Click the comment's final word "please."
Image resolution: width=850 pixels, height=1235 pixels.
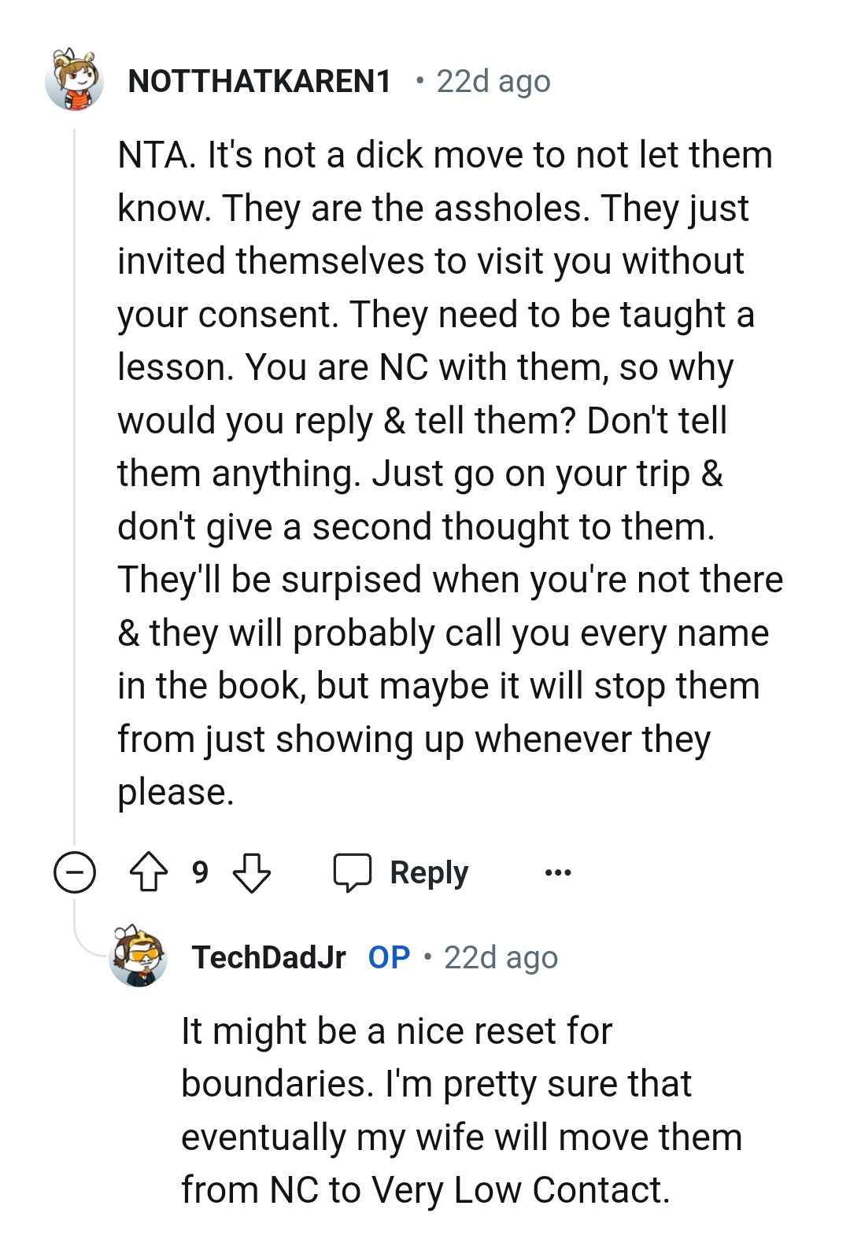point(176,792)
